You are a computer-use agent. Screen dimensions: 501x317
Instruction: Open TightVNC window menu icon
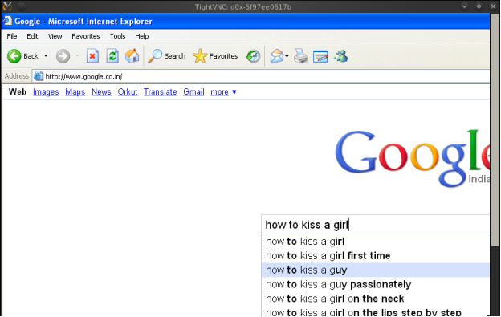[7, 6]
